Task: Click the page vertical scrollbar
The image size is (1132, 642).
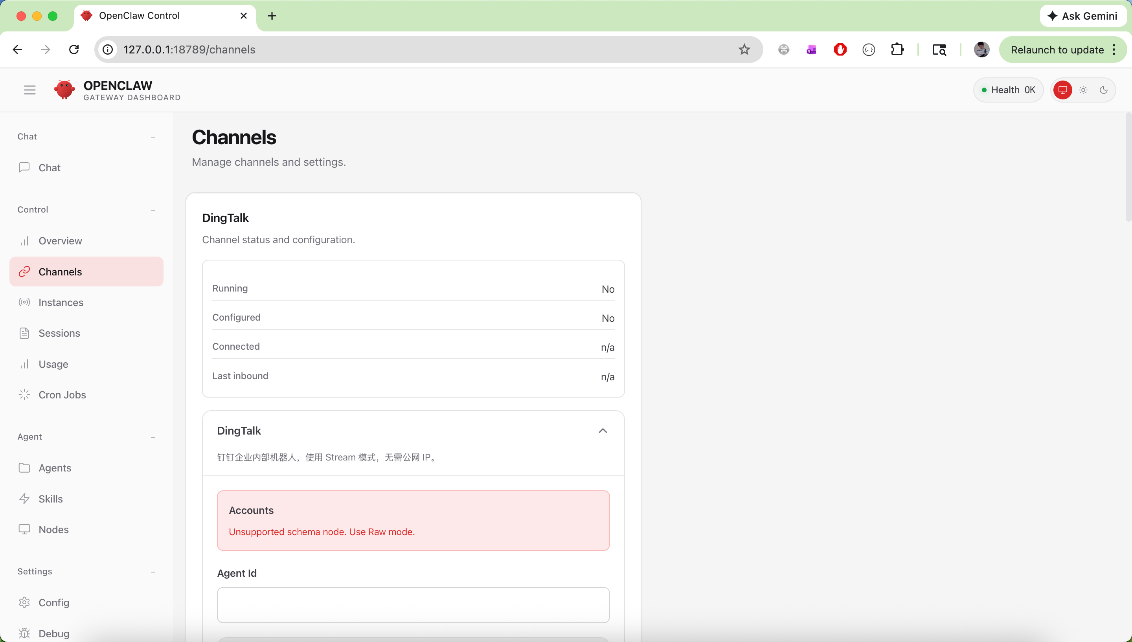Action: point(1128,167)
